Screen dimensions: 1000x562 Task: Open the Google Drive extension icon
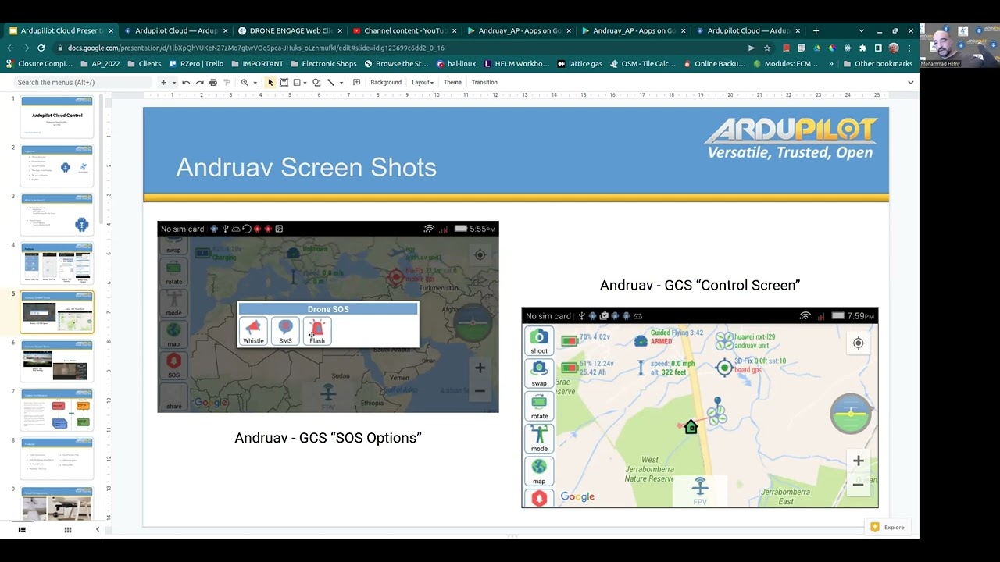[x=817, y=48]
